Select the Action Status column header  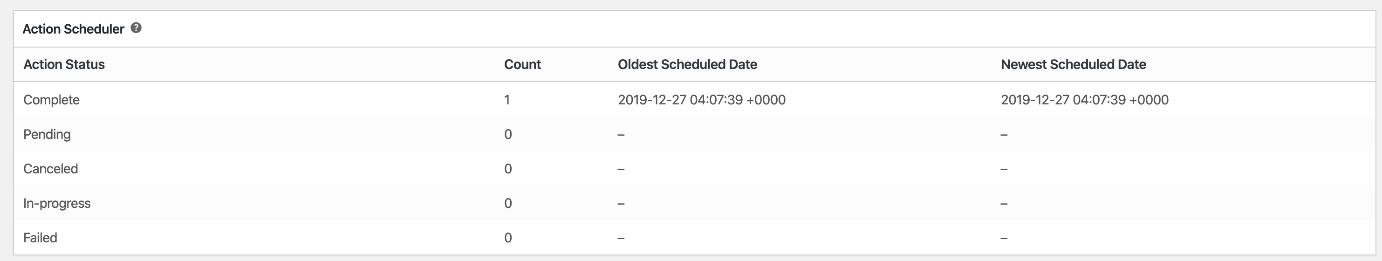(x=64, y=64)
